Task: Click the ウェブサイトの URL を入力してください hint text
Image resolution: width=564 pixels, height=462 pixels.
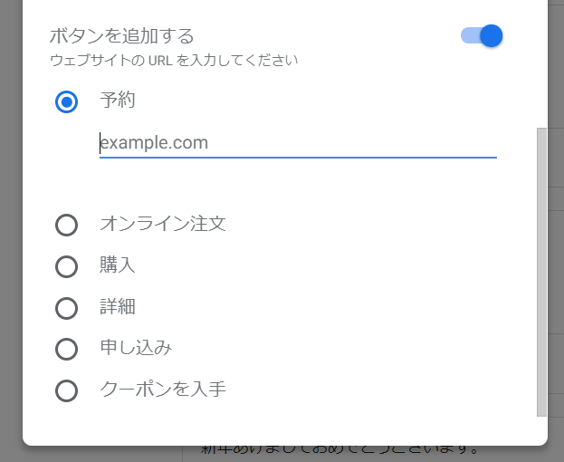Action: [174, 62]
